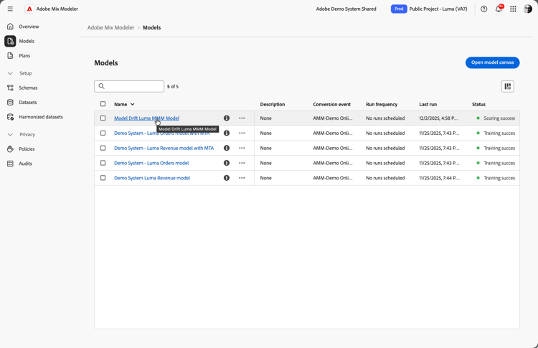Open the hamburger navigation menu
The width and height of the screenshot is (538, 348).
(10, 9)
